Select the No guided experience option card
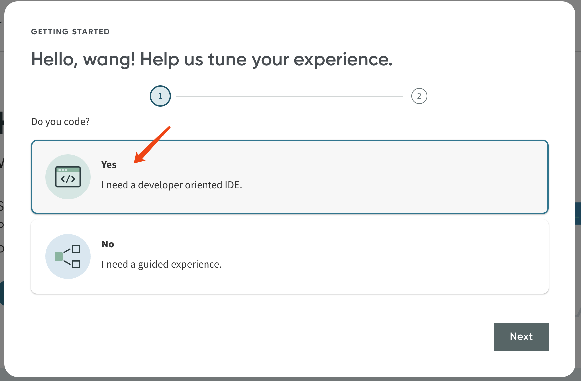The width and height of the screenshot is (581, 381). click(332, 256)
